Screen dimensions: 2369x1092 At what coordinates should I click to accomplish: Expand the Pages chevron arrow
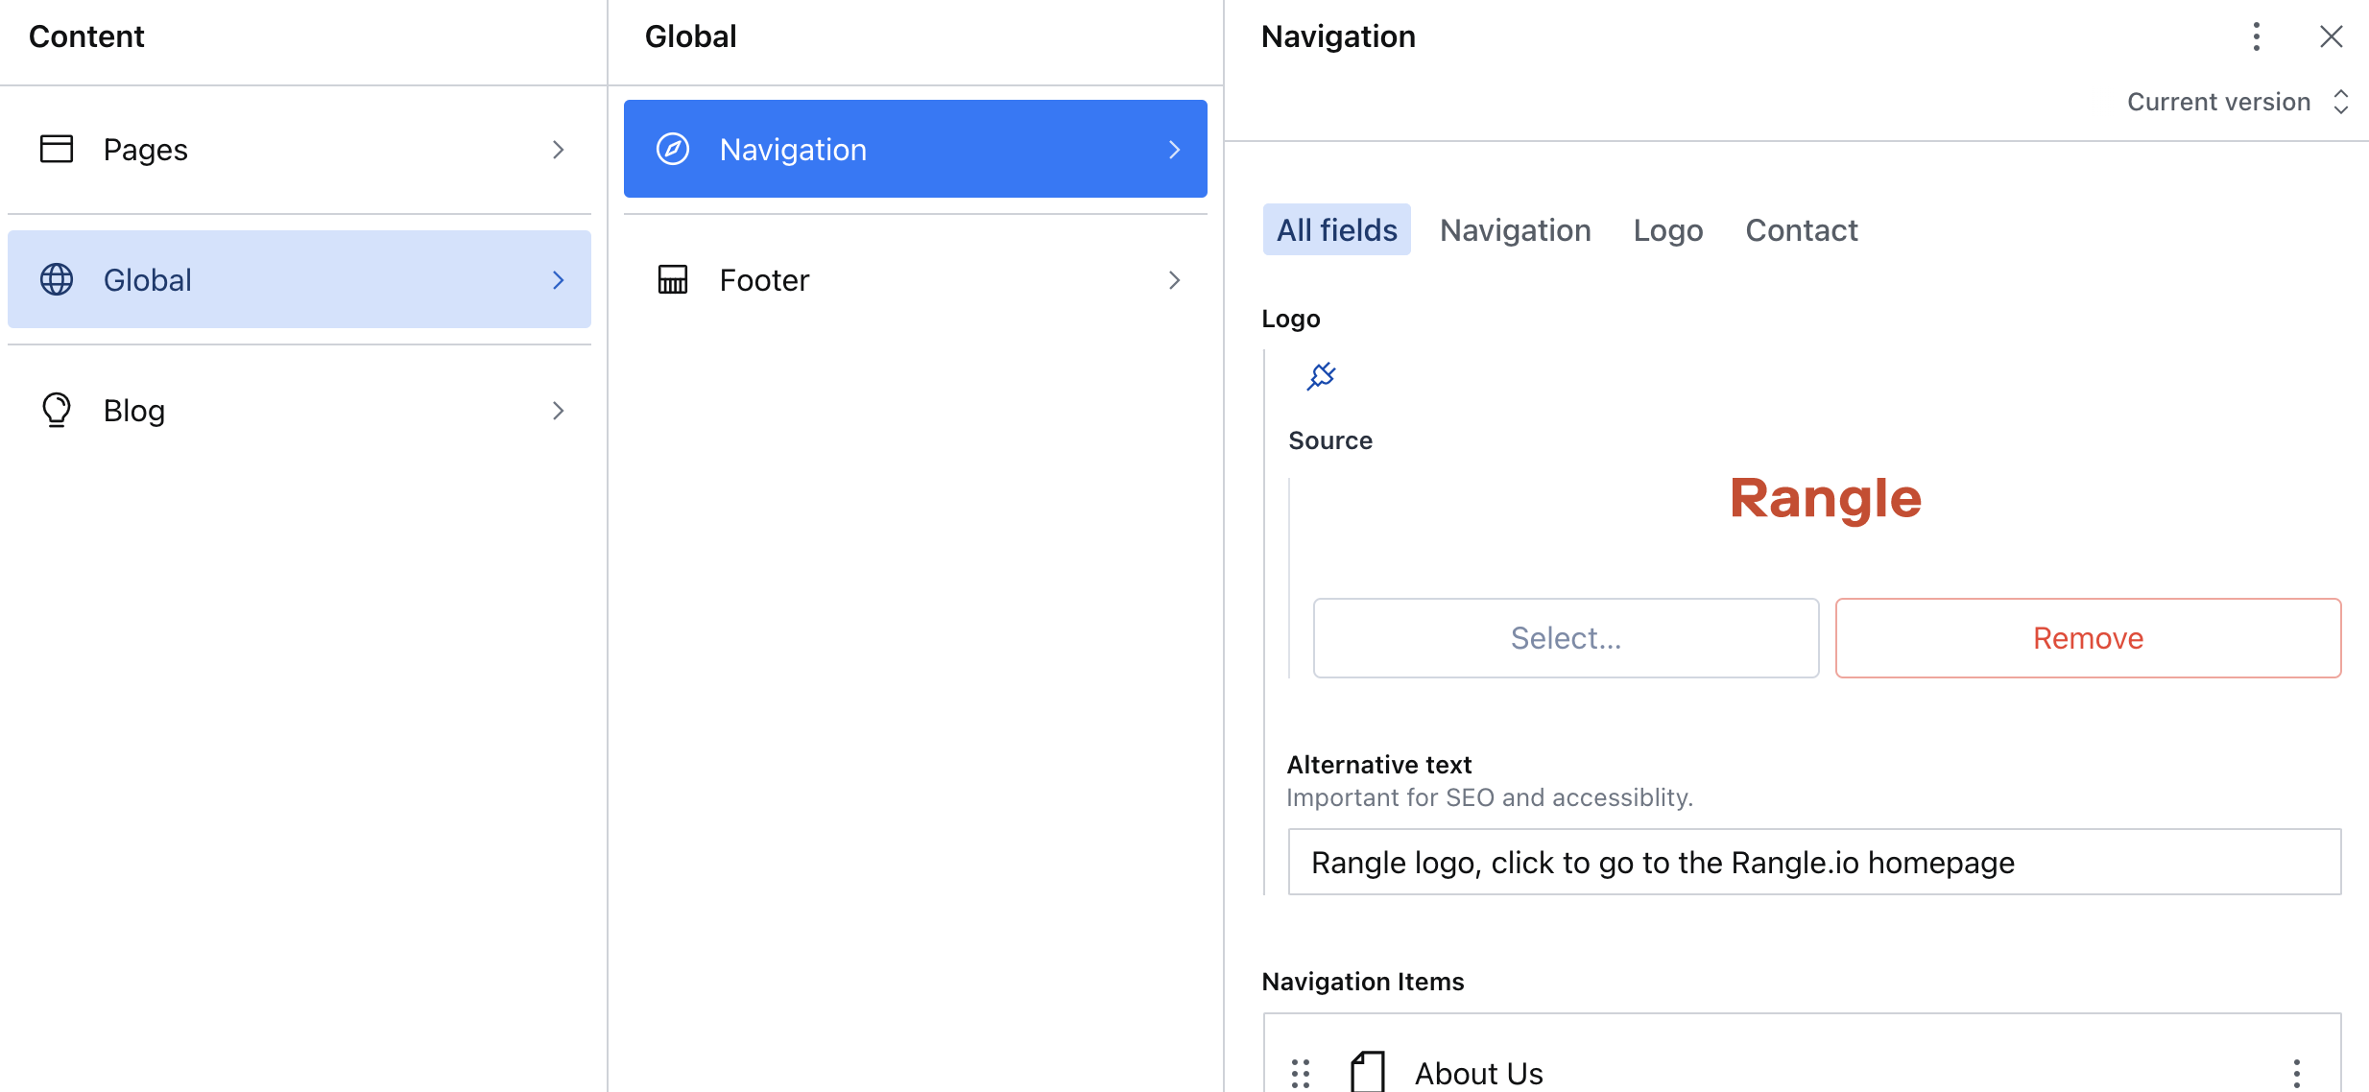click(558, 149)
